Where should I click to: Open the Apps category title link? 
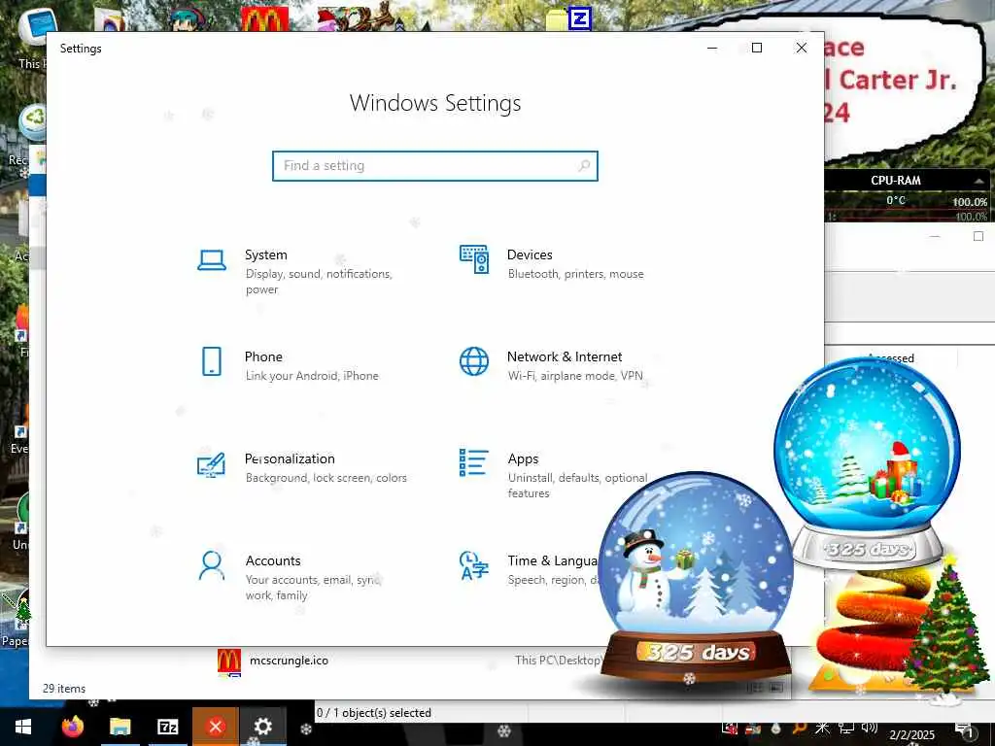coord(523,458)
